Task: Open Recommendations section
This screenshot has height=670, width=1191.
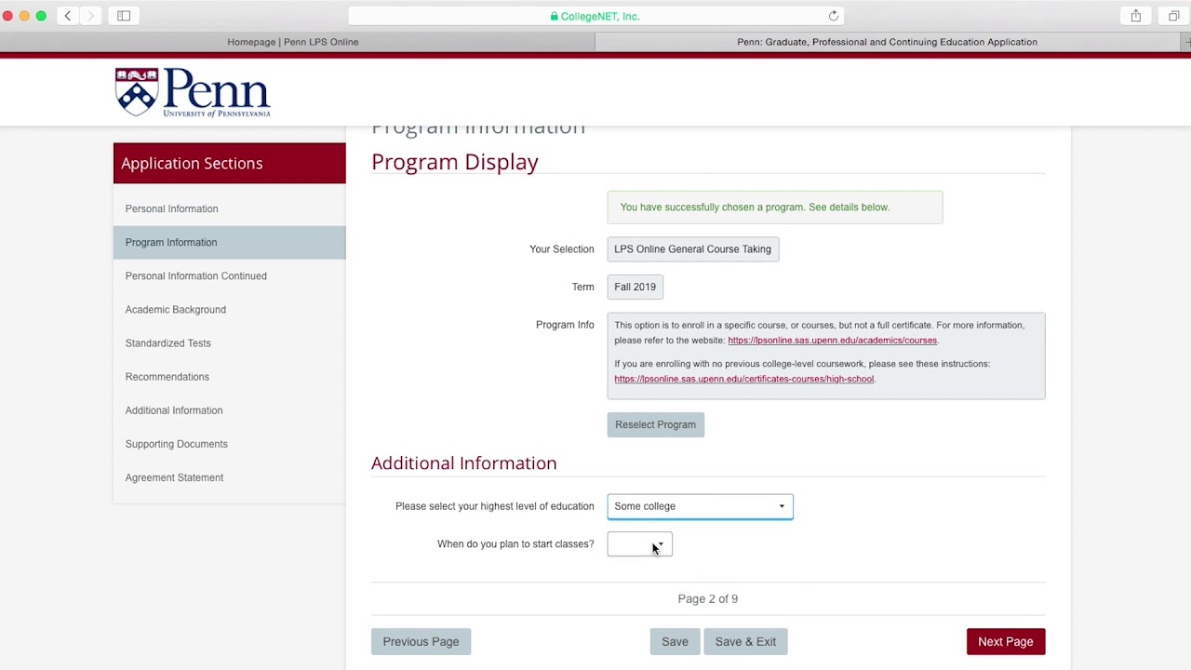Action: (x=230, y=376)
